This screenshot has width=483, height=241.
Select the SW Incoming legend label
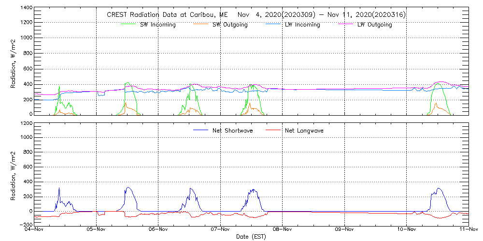[157, 25]
